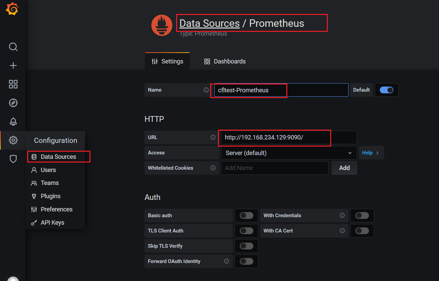Viewport: 439px width, 281px height.
Task: Open the Explore compass icon
Action: coord(13,103)
